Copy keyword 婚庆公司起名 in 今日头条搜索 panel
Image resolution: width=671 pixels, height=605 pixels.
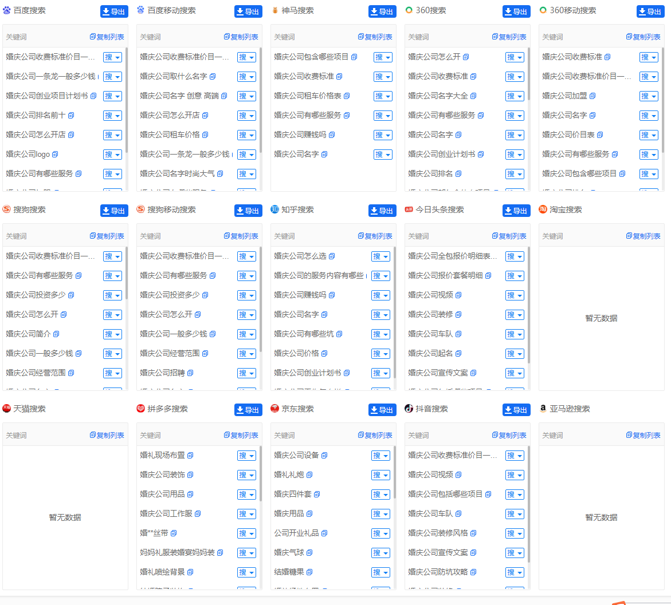click(x=458, y=353)
